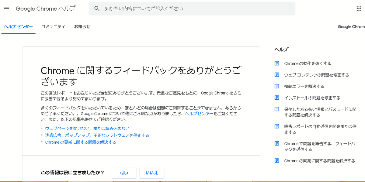Open ウェブページを開けない、または読み込めない link
Image resolution: width=365 pixels, height=182 pixels.
[87, 128]
